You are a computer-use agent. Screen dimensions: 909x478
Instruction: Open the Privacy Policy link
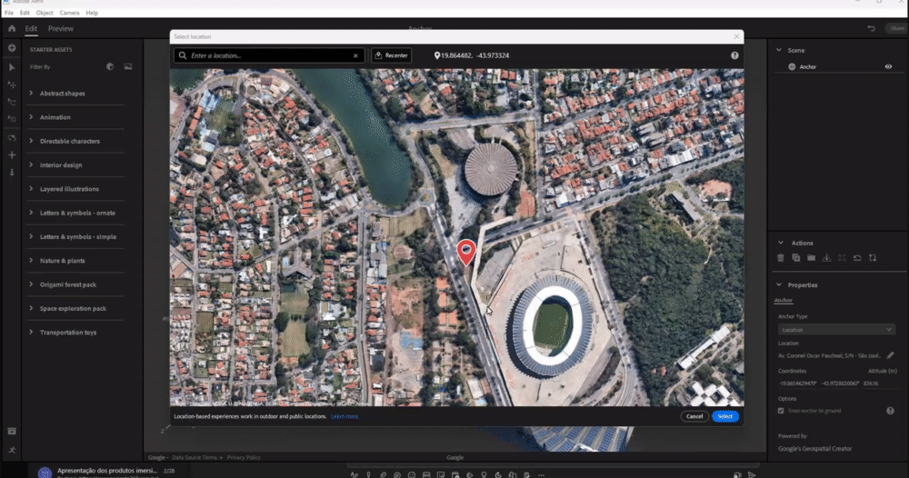click(244, 458)
